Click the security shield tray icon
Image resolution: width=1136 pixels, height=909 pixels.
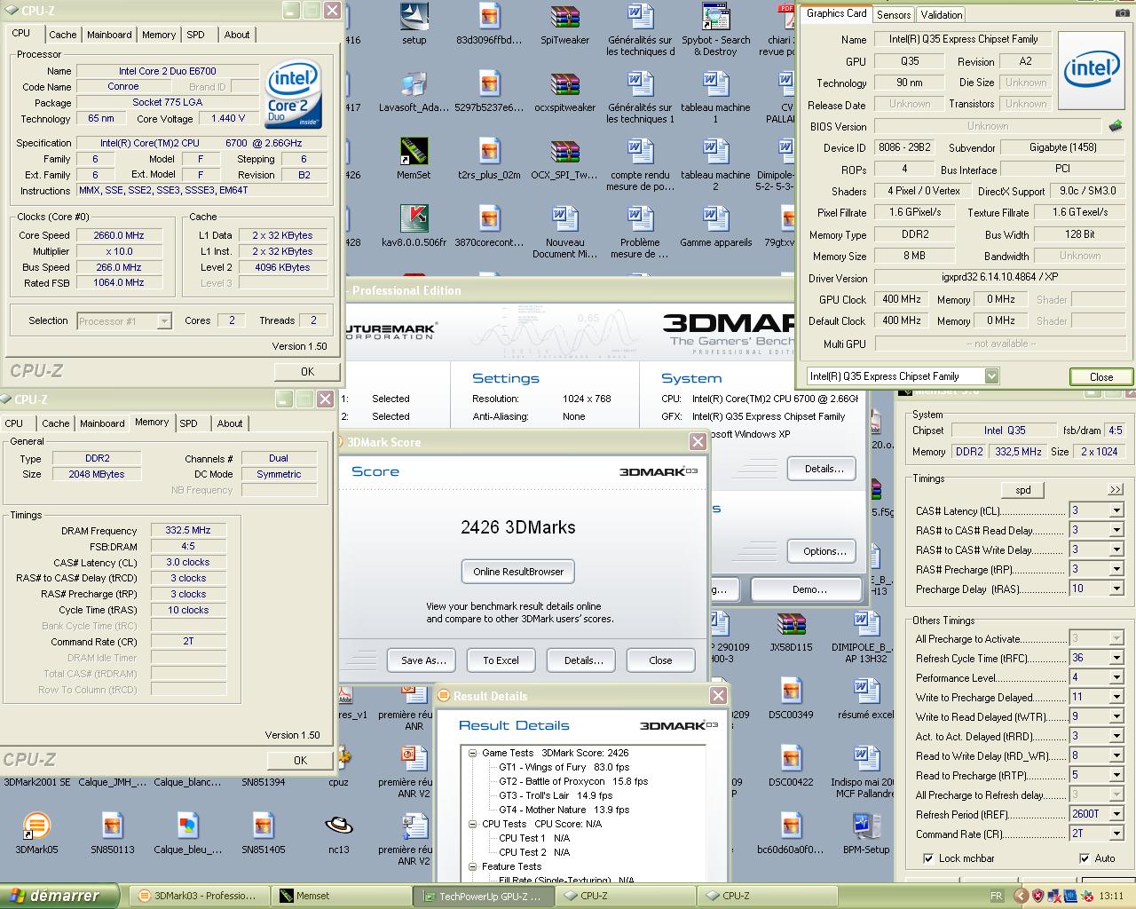(1038, 896)
